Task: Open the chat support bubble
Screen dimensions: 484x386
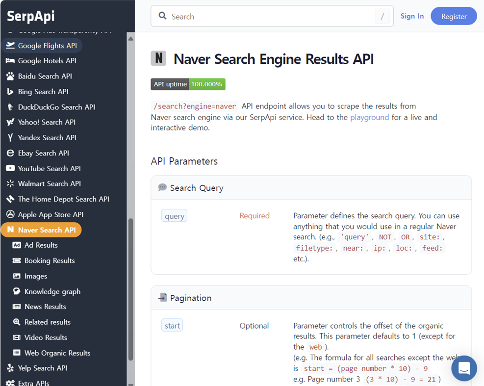Action: (464, 368)
